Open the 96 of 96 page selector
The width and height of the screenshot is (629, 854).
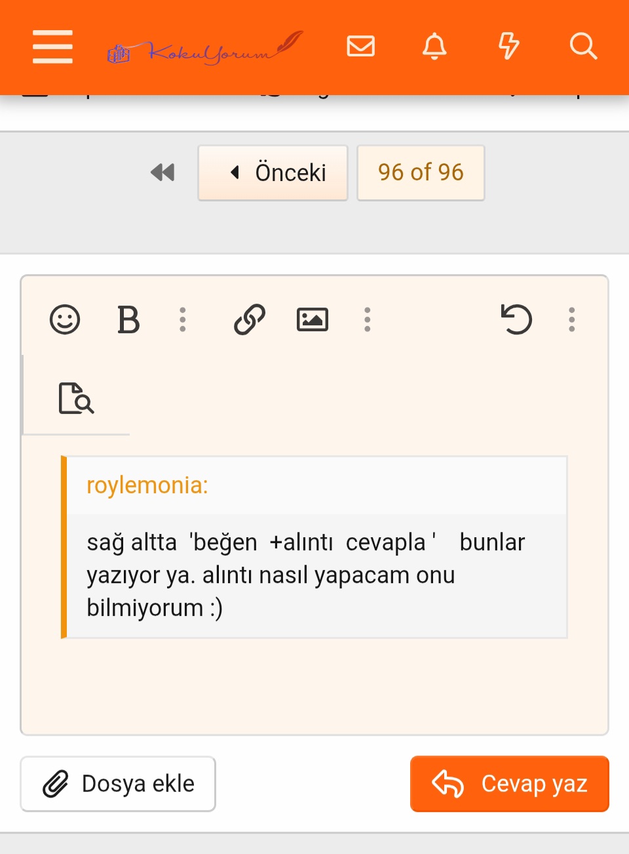click(421, 173)
